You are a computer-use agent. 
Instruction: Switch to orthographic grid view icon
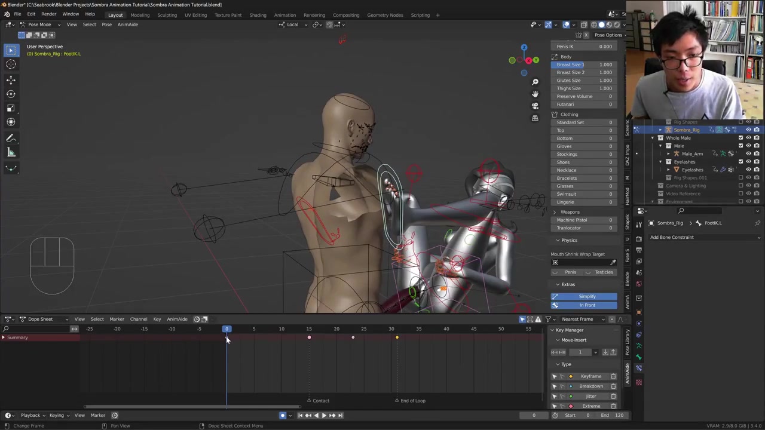[x=535, y=118]
